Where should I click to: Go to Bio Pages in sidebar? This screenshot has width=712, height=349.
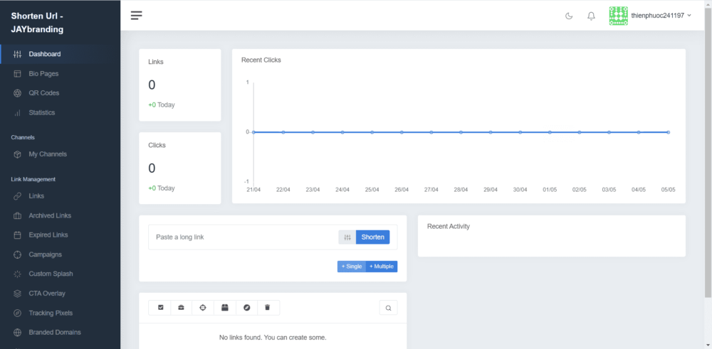pyautogui.click(x=43, y=74)
